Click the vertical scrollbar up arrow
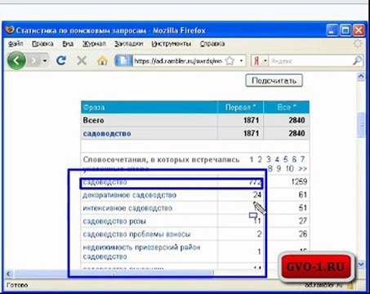Viewport: 370px width, 294px height. [361, 77]
